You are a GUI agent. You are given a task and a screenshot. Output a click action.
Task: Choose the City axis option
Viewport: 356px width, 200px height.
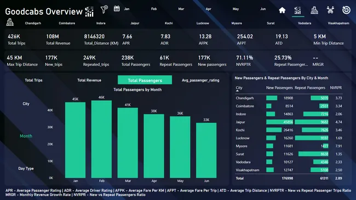tap(26, 104)
